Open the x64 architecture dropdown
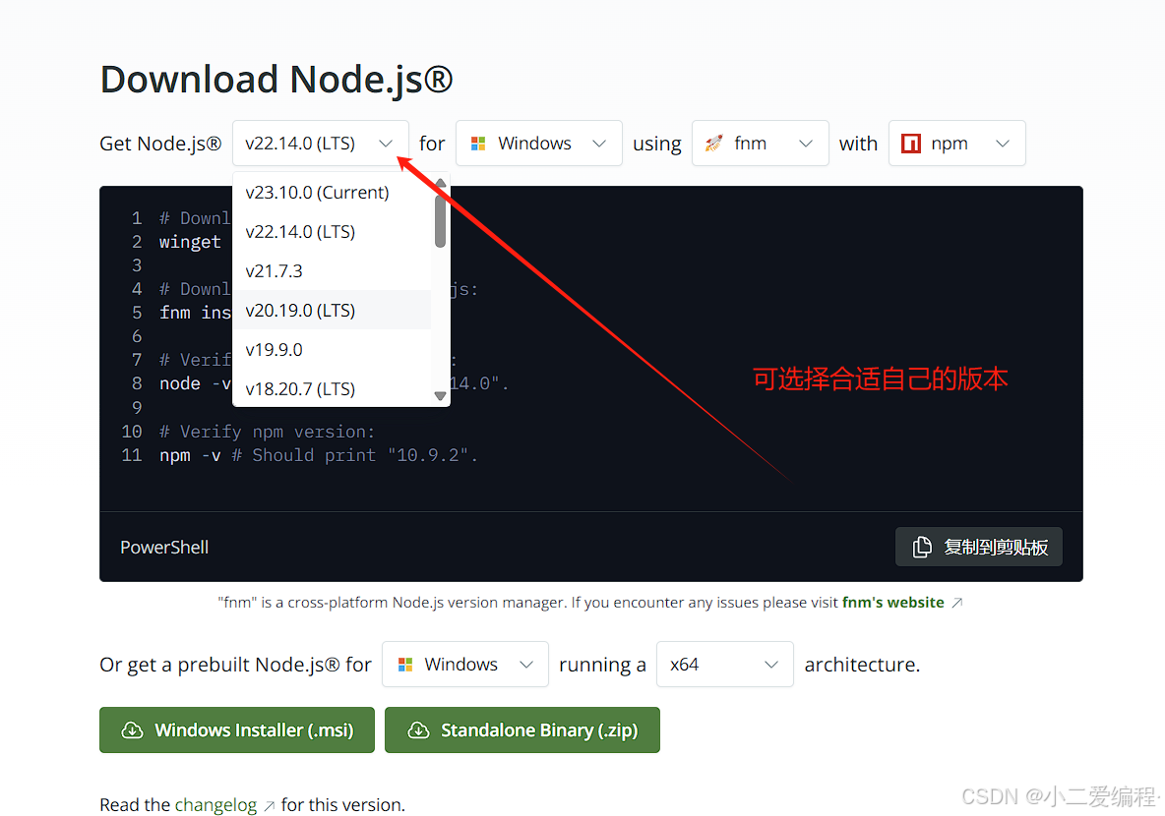The height and width of the screenshot is (816, 1165). 725,664
